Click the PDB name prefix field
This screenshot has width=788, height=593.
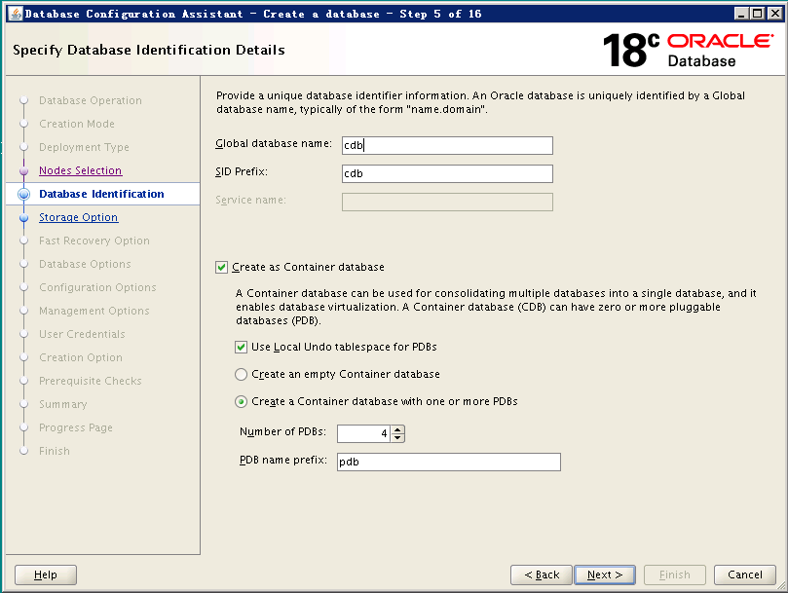[x=449, y=462]
